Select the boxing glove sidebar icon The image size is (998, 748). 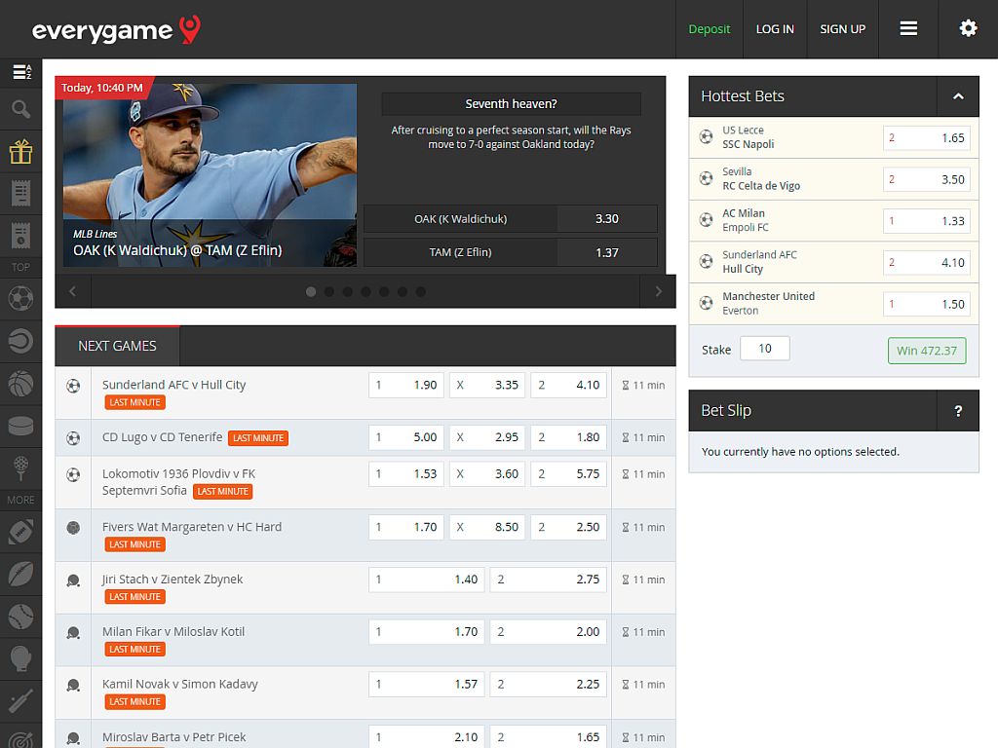tap(20, 659)
